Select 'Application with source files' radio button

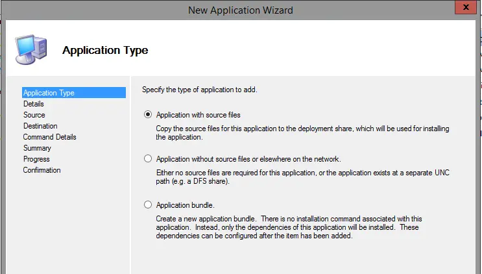[x=148, y=115]
